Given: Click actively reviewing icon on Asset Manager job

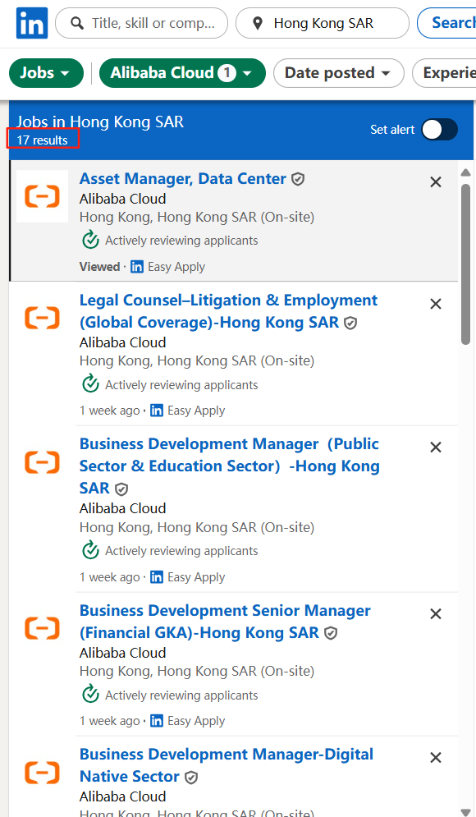Looking at the screenshot, I should point(90,240).
